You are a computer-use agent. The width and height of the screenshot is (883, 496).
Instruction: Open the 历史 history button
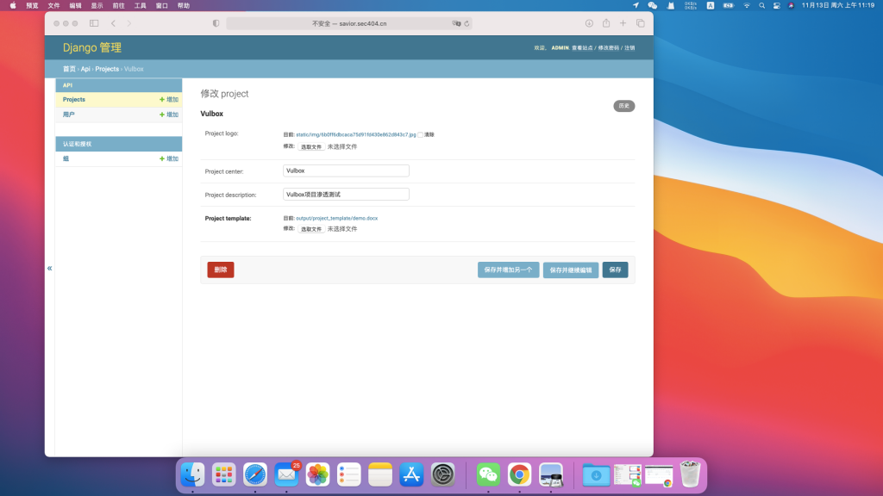pos(624,106)
